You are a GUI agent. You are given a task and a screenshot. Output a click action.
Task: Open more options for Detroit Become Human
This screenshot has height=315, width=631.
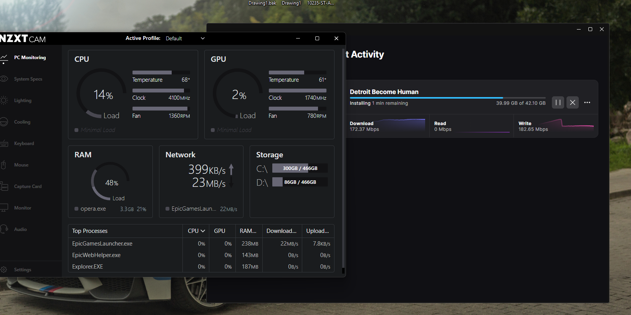(587, 102)
